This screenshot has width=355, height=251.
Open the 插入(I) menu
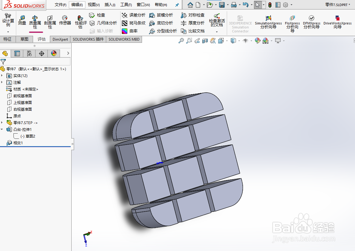click(110, 5)
